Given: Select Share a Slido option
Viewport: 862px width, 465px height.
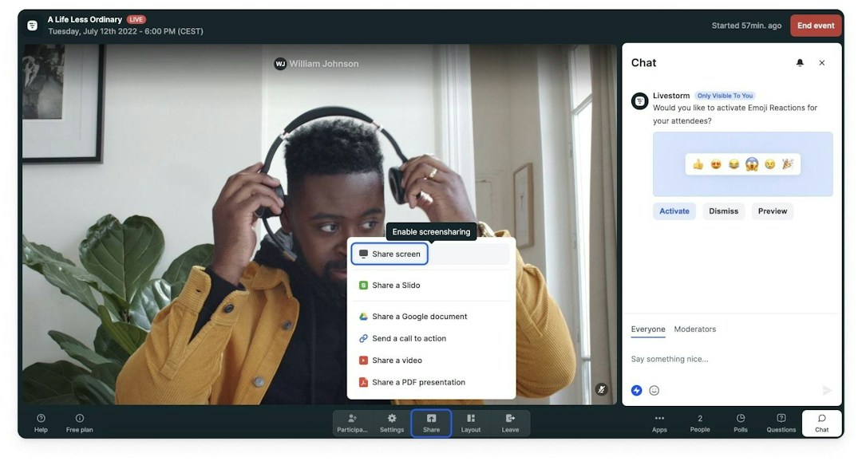Looking at the screenshot, I should [x=431, y=286].
